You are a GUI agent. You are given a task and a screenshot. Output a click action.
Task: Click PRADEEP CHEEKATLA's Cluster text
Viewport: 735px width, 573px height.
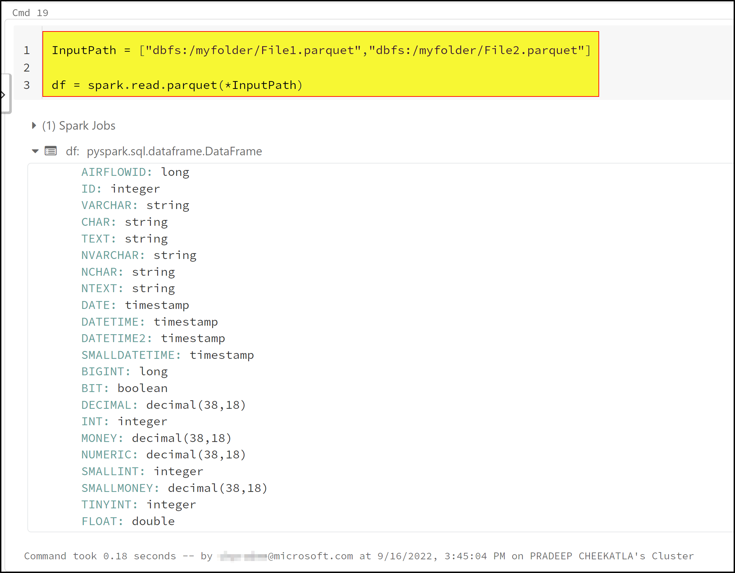tap(611, 556)
